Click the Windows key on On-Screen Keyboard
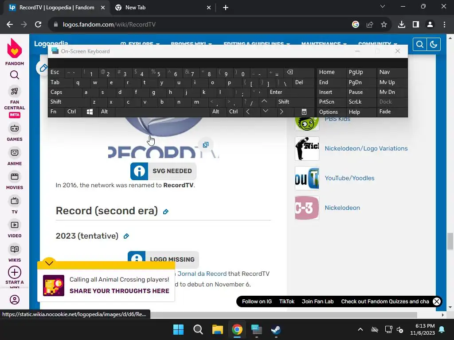 point(90,112)
